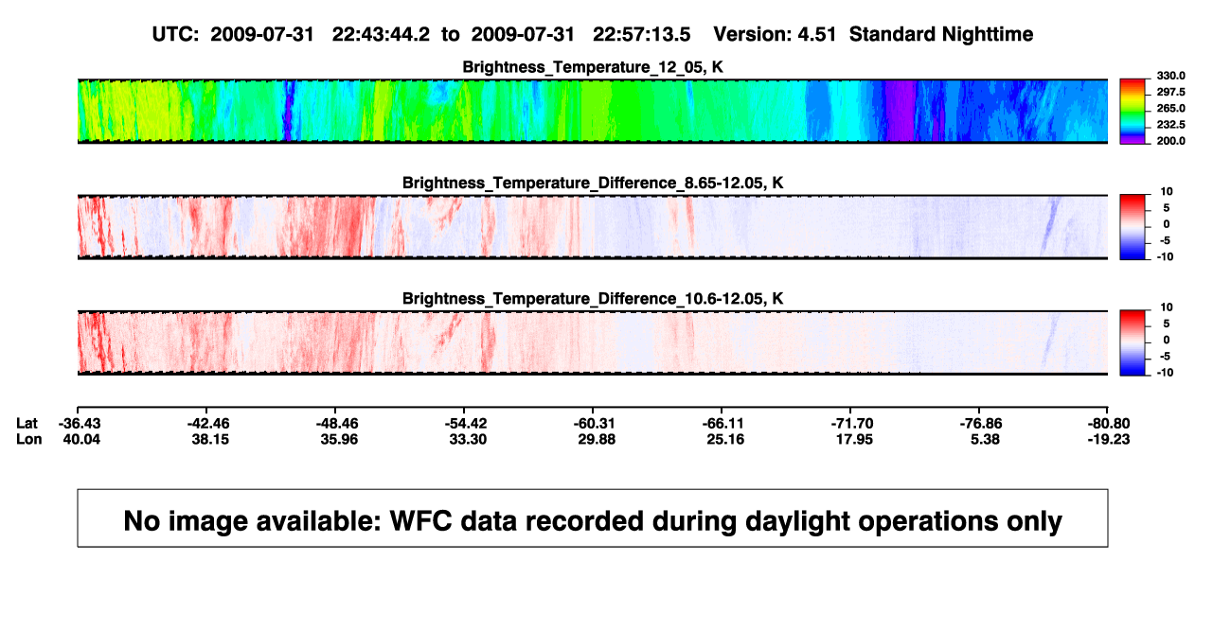Click latitude value -42.46
The height and width of the screenshot is (631, 1231).
click(209, 423)
